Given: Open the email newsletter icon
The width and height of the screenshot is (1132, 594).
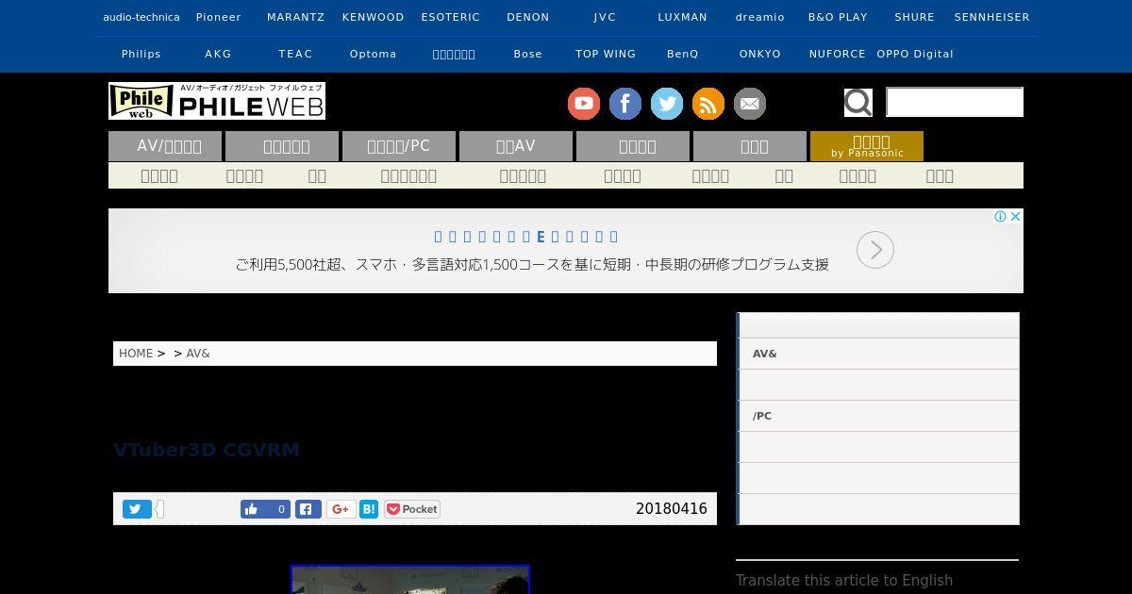Looking at the screenshot, I should click(x=750, y=104).
